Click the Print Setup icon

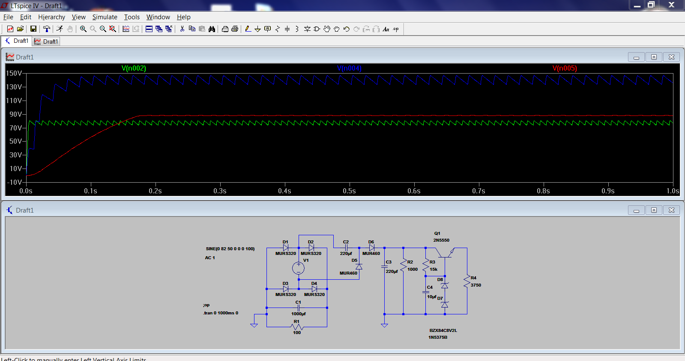click(x=225, y=29)
